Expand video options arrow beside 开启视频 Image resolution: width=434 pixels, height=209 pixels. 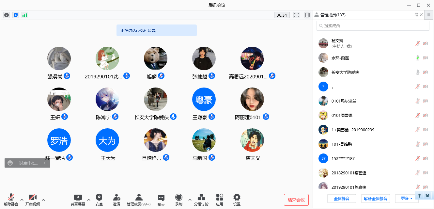coord(43,200)
